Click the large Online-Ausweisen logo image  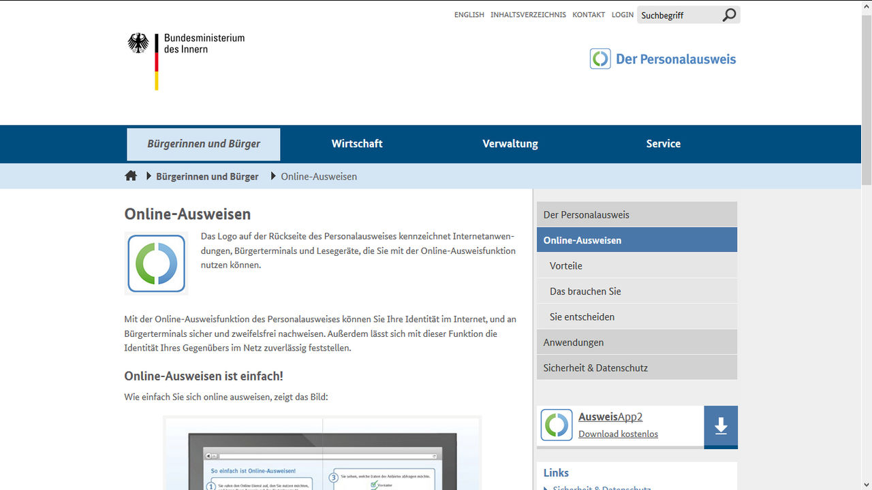point(156,263)
